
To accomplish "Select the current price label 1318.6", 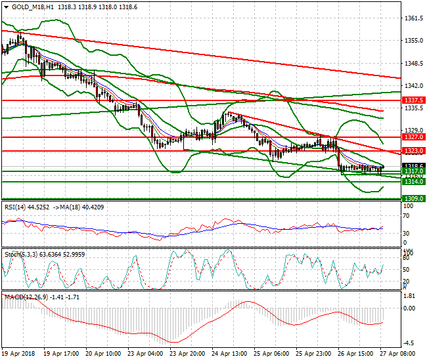I will [x=414, y=165].
